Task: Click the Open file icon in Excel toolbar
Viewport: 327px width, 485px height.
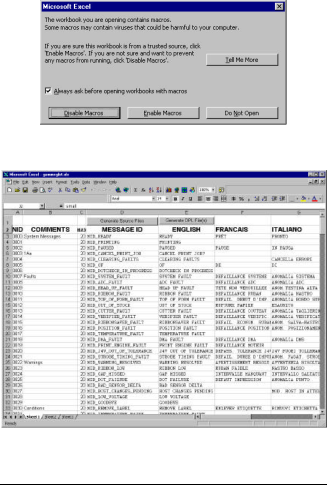Action: 17,190
